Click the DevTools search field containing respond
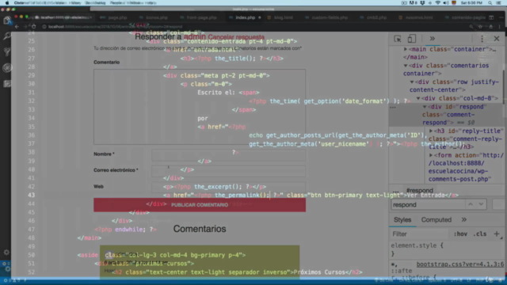 [428, 205]
